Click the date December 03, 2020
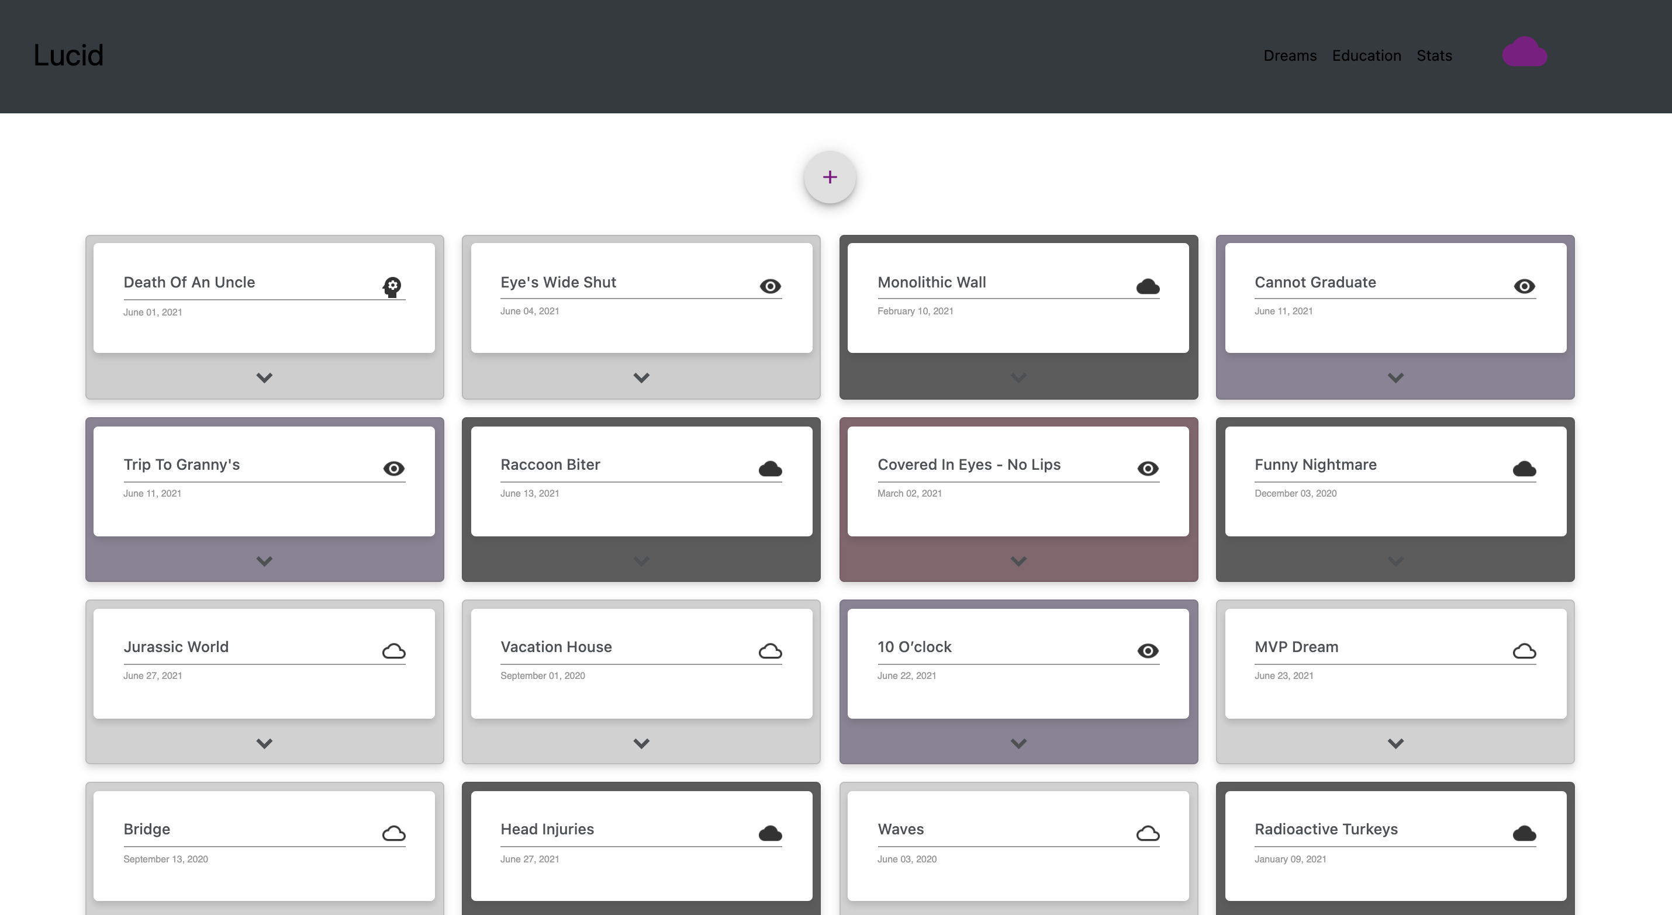 [x=1295, y=494]
